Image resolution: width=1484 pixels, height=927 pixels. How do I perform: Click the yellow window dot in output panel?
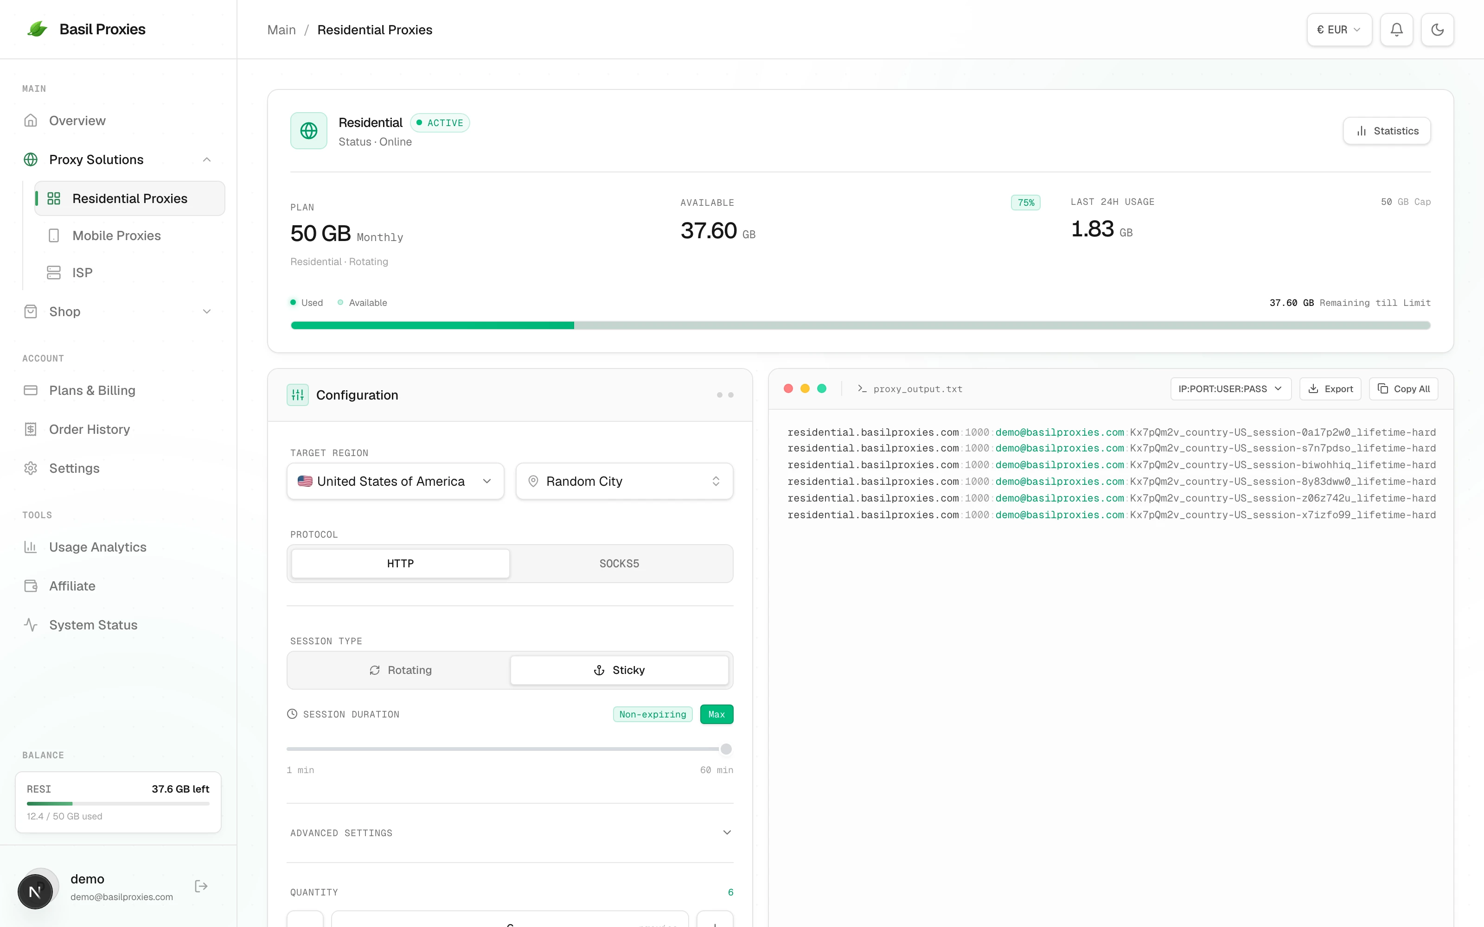pyautogui.click(x=805, y=389)
